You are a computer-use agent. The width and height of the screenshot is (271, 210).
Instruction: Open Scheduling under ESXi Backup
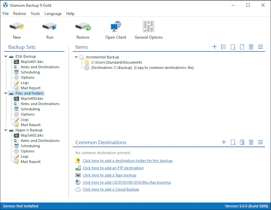[x=30, y=72]
